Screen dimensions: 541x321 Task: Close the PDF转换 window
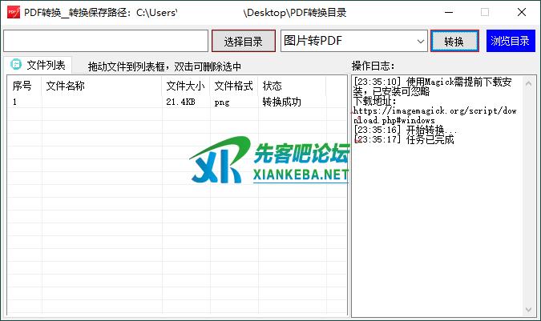click(522, 12)
